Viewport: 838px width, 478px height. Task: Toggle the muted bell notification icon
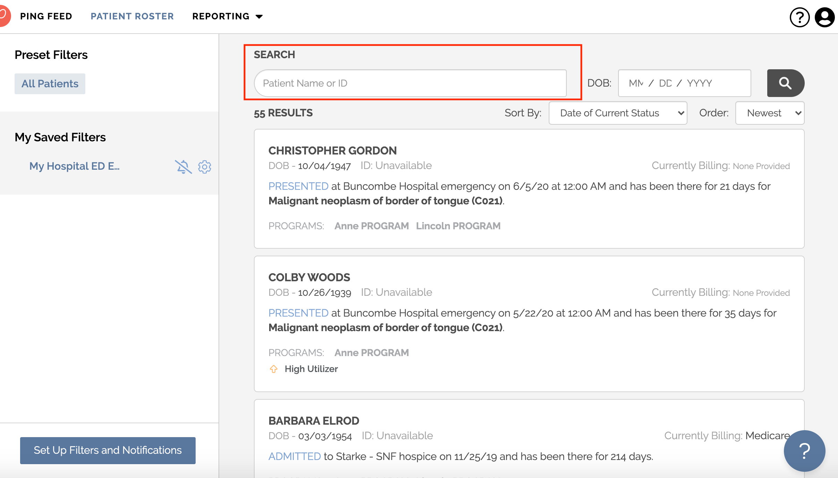coord(183,167)
